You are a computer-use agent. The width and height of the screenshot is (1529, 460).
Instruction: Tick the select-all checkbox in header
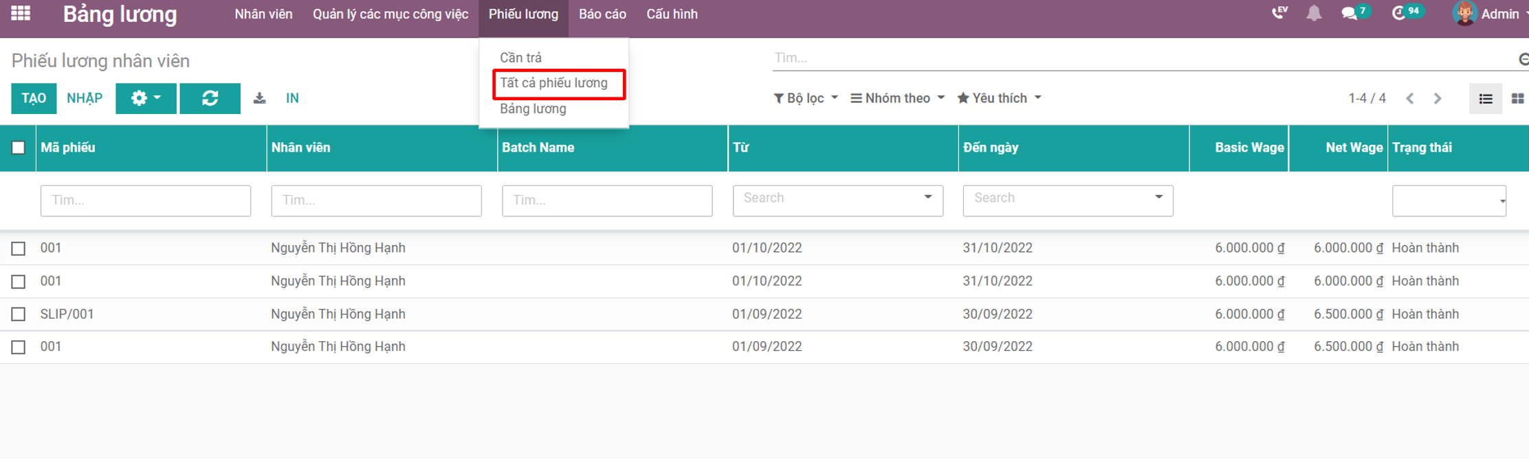click(19, 148)
